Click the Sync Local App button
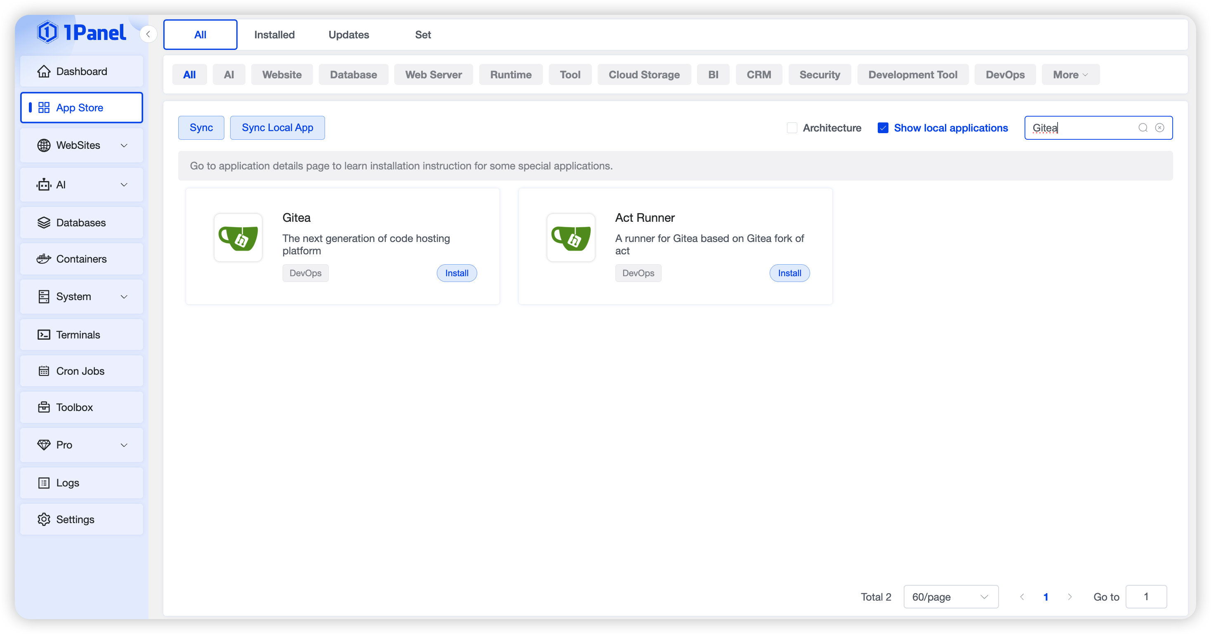 click(277, 128)
